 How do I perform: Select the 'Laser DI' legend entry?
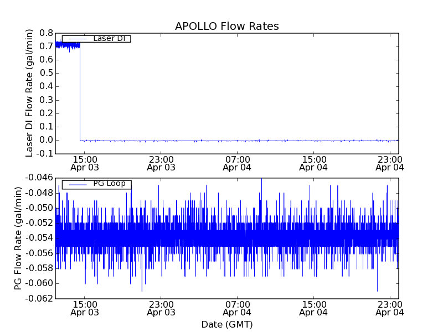click(x=96, y=39)
